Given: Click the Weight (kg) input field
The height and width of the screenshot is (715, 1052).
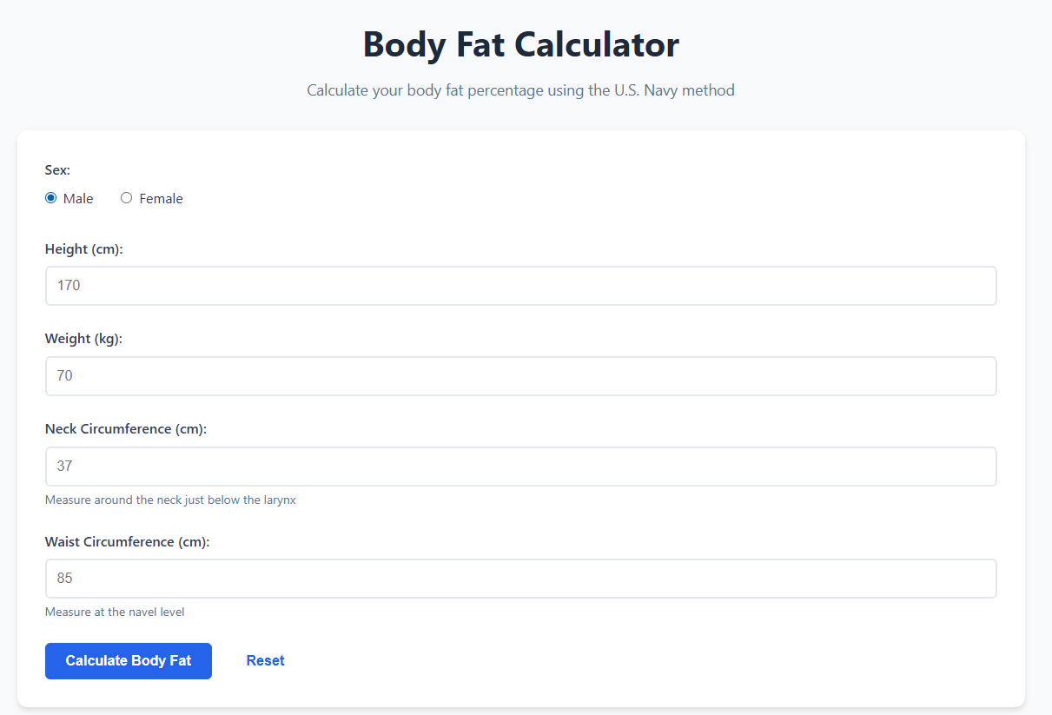Looking at the screenshot, I should pos(520,375).
